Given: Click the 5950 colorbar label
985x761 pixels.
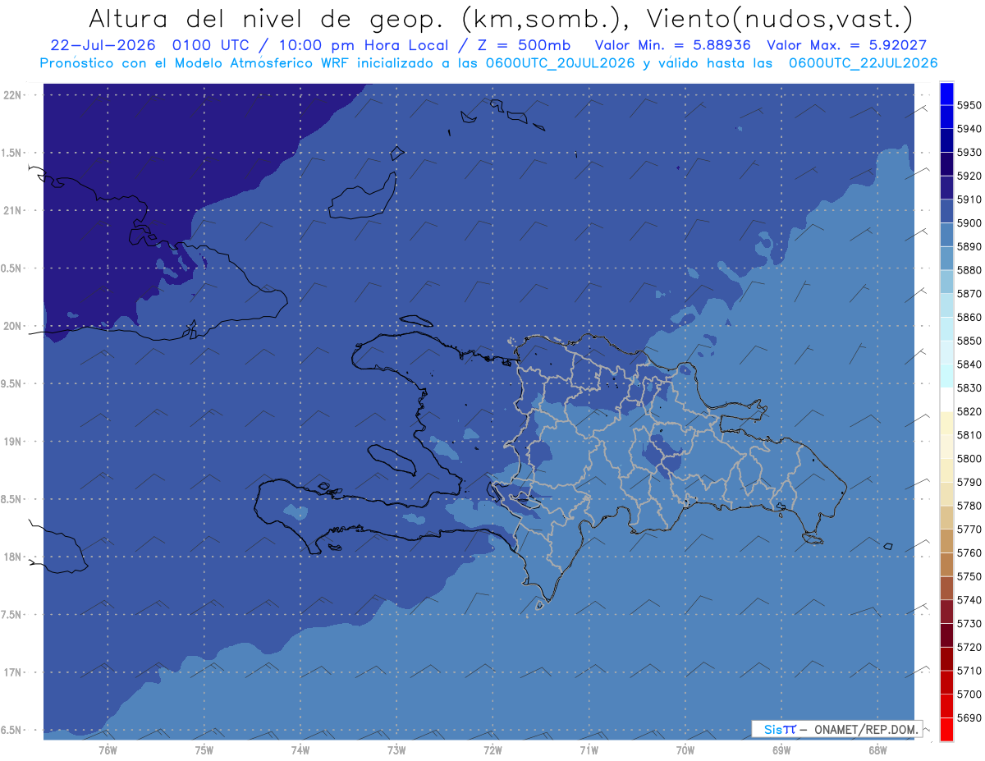Looking at the screenshot, I should click(x=969, y=105).
